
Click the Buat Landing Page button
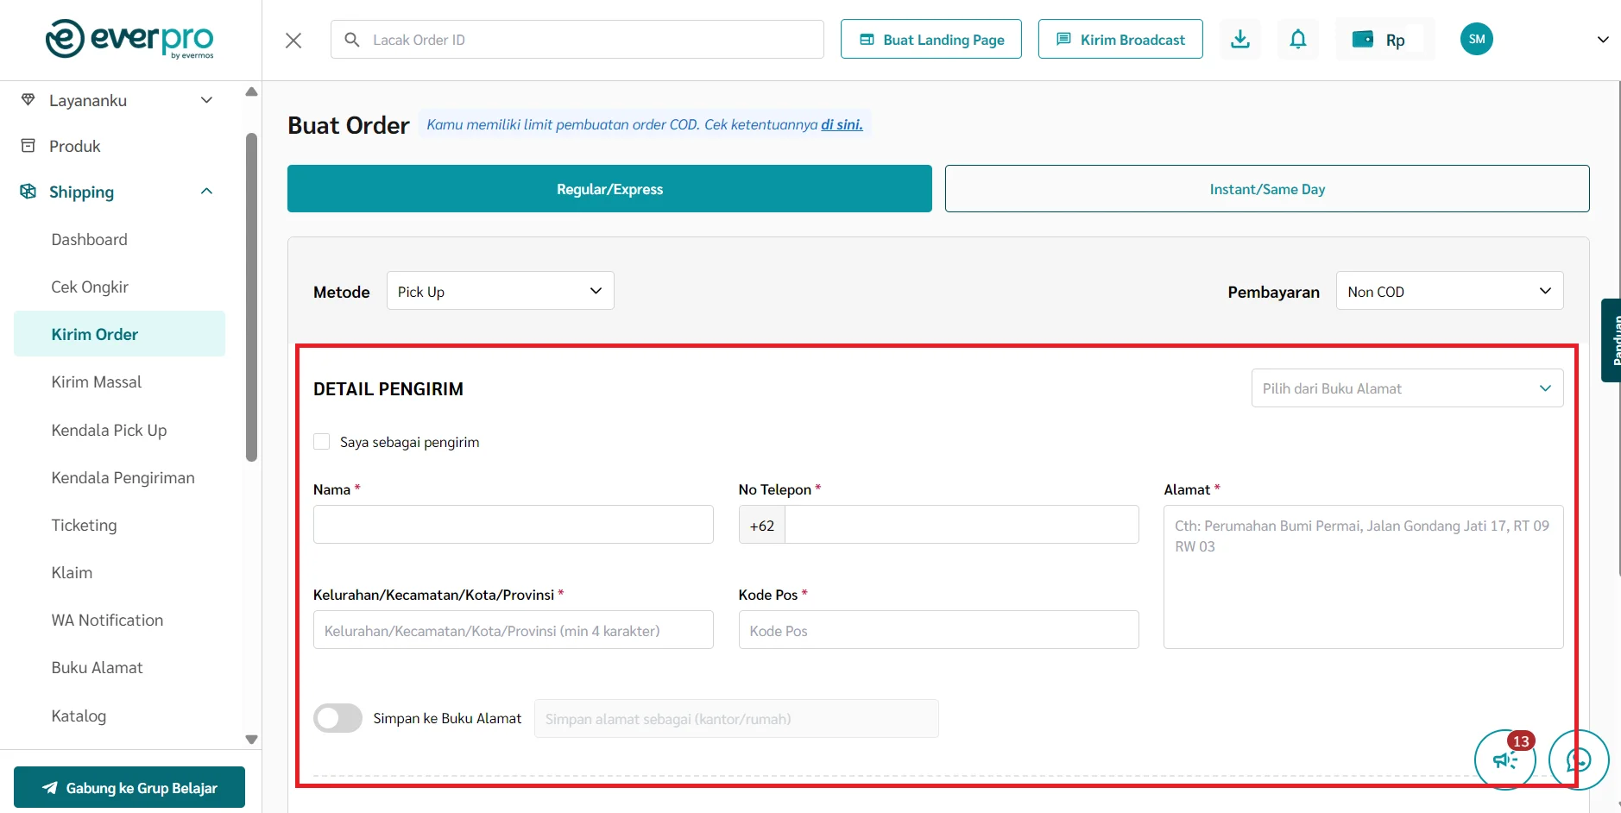click(x=930, y=40)
